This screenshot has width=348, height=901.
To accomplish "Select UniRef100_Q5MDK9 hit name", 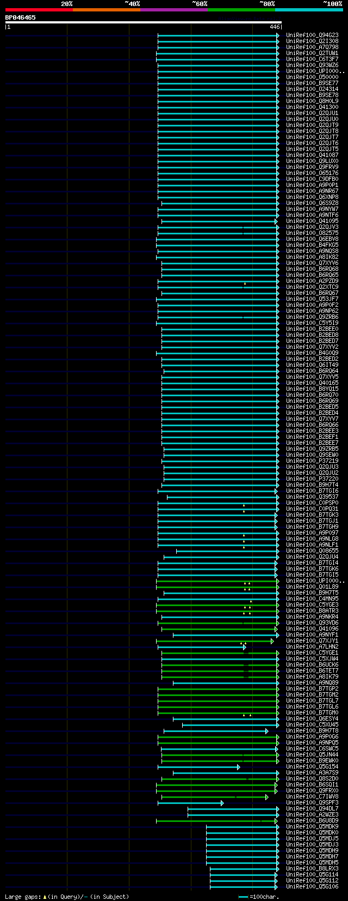I will (x=312, y=826).
